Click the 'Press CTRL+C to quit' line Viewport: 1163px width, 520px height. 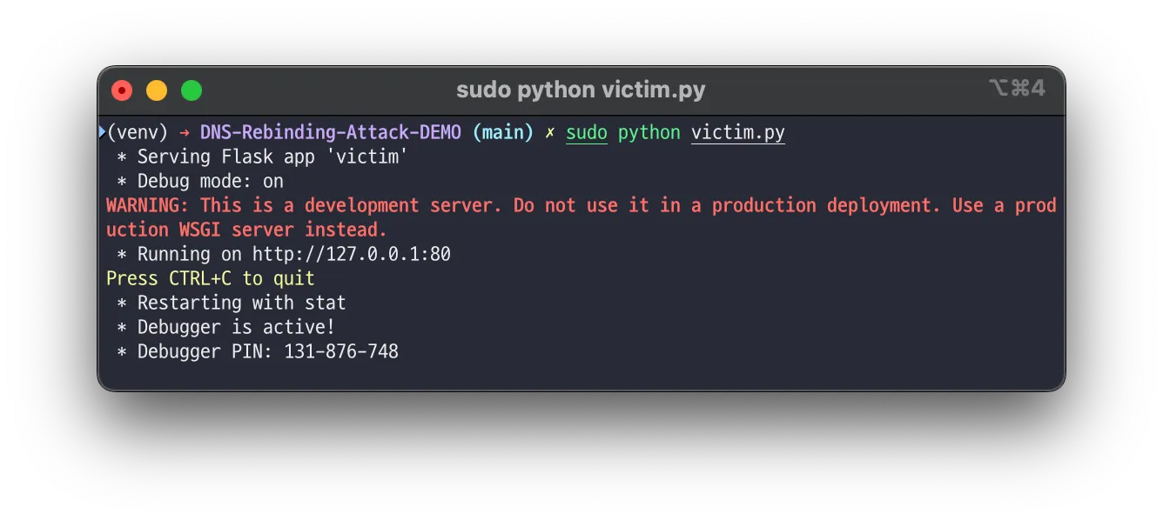pos(211,278)
